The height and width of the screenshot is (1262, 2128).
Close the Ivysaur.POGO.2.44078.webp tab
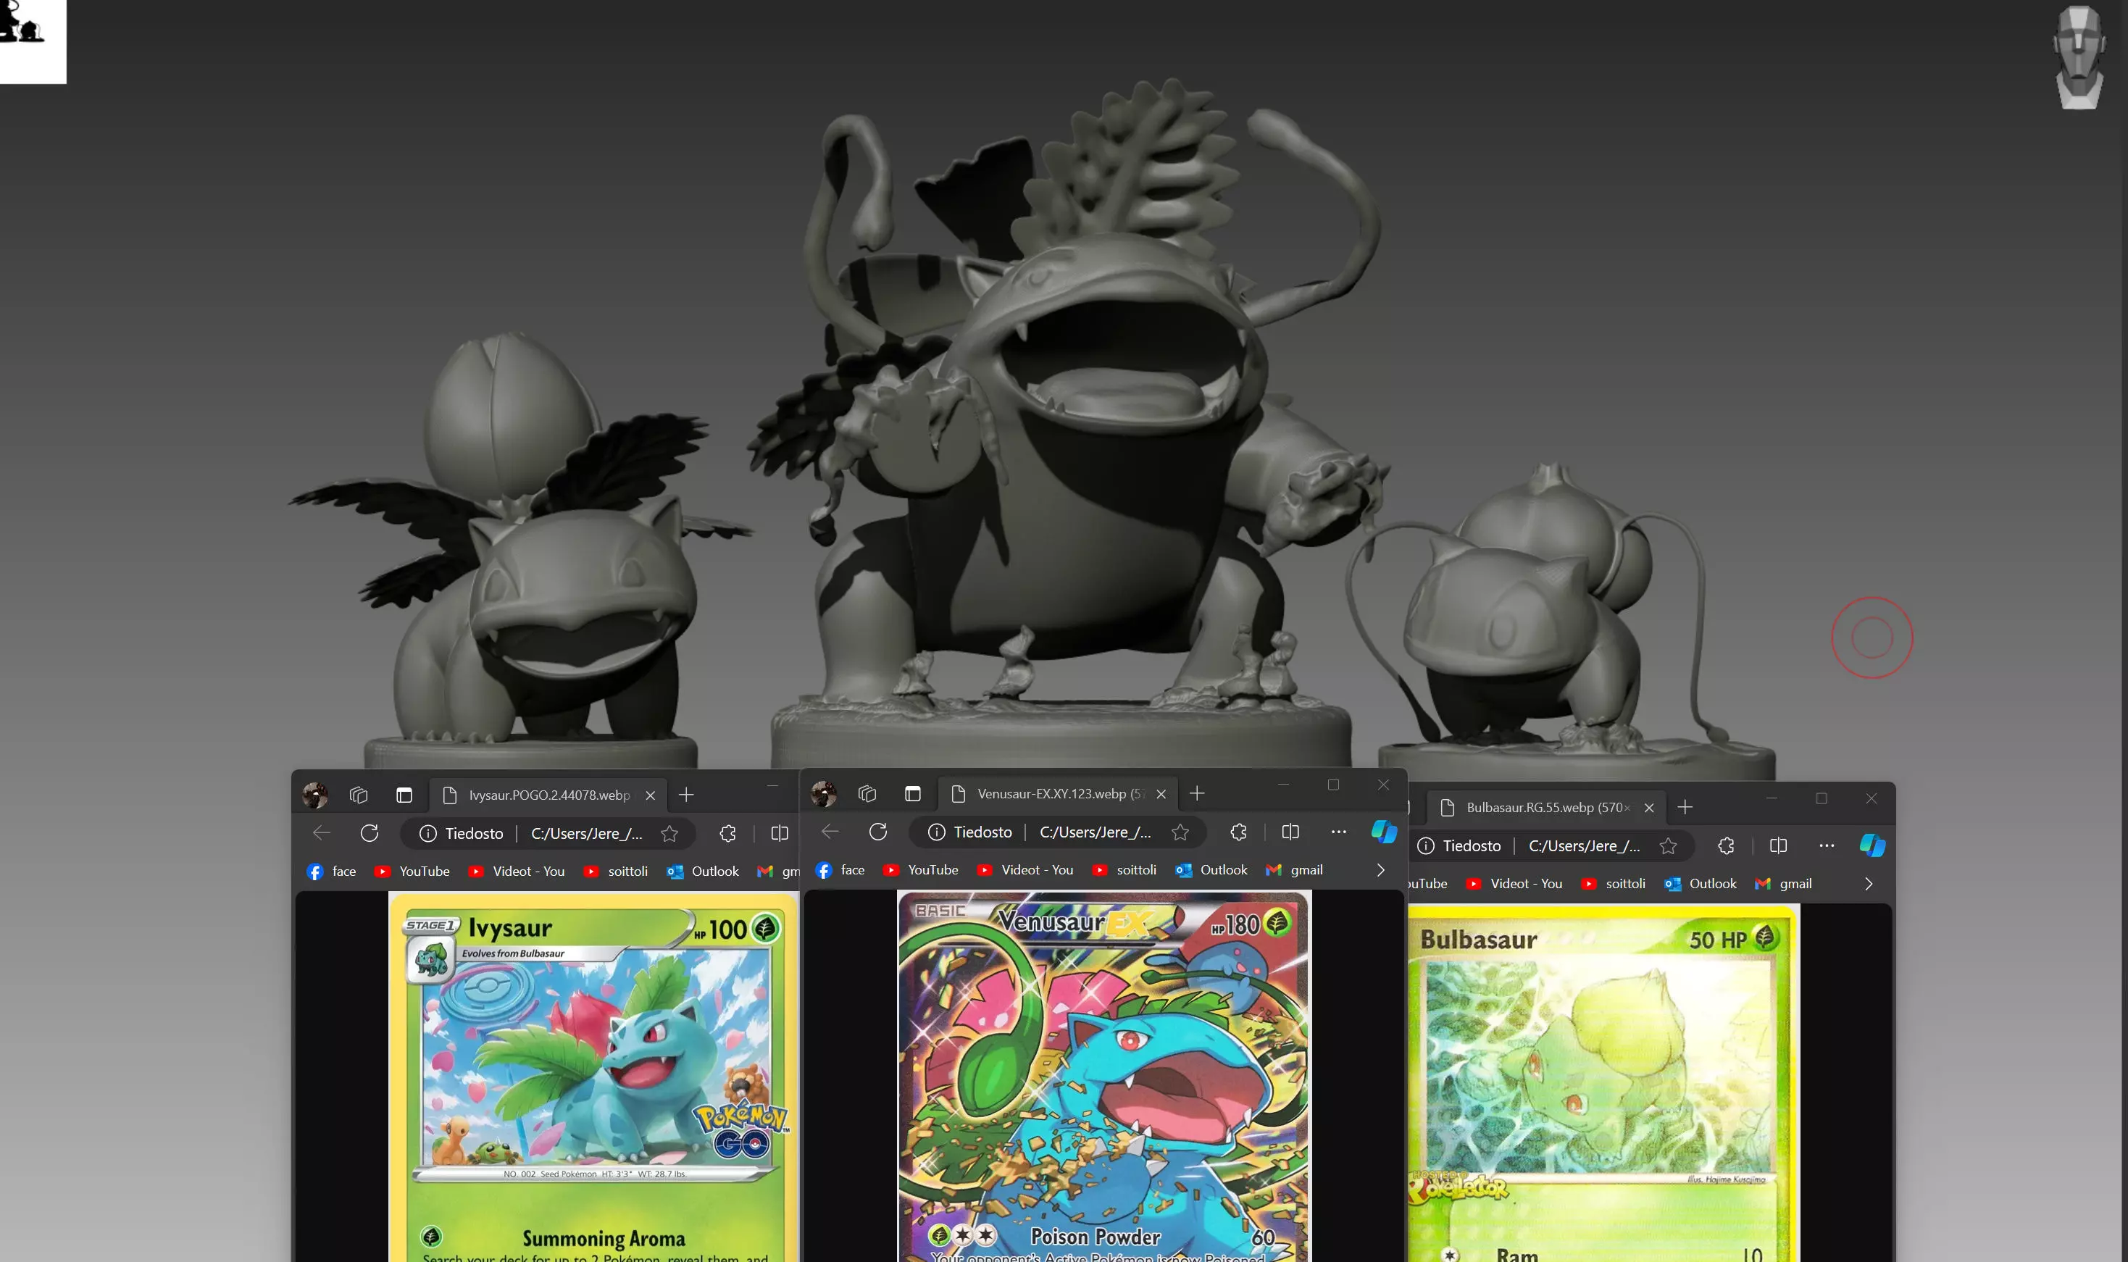coord(651,795)
